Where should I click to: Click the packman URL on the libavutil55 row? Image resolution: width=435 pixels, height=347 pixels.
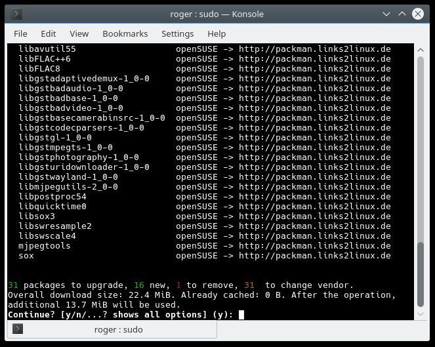[315, 49]
